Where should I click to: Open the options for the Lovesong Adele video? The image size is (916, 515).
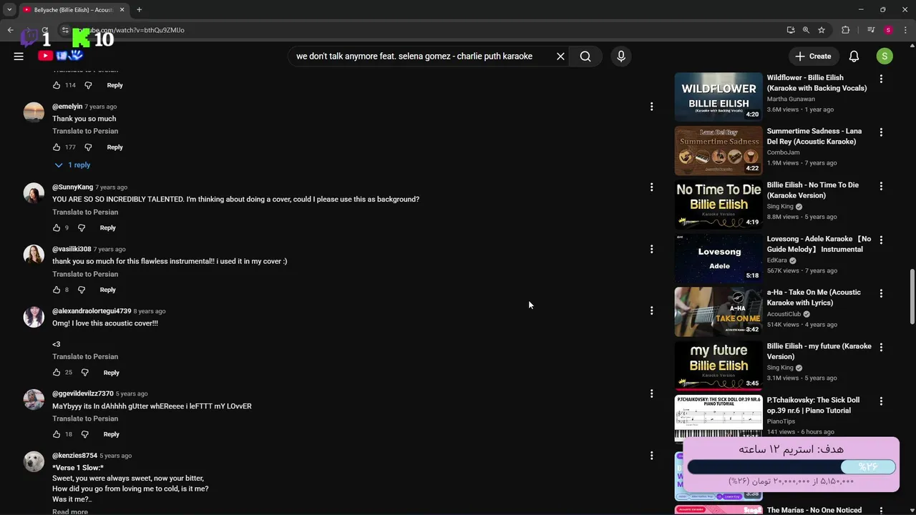pos(881,240)
